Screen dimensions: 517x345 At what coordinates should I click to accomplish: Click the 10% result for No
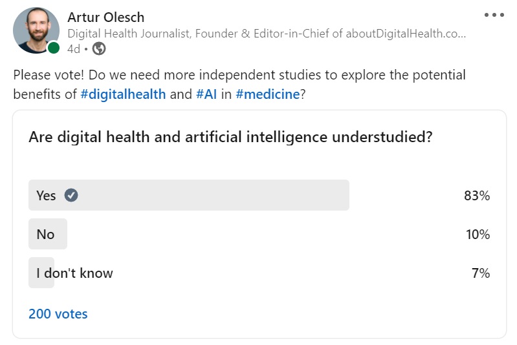click(478, 235)
